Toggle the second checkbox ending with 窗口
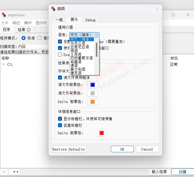This screenshot has height=177, width=194. (x=60, y=48)
